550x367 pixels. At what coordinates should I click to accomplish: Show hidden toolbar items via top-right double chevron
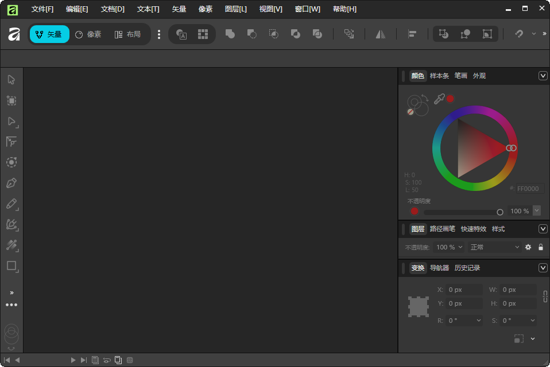(544, 34)
